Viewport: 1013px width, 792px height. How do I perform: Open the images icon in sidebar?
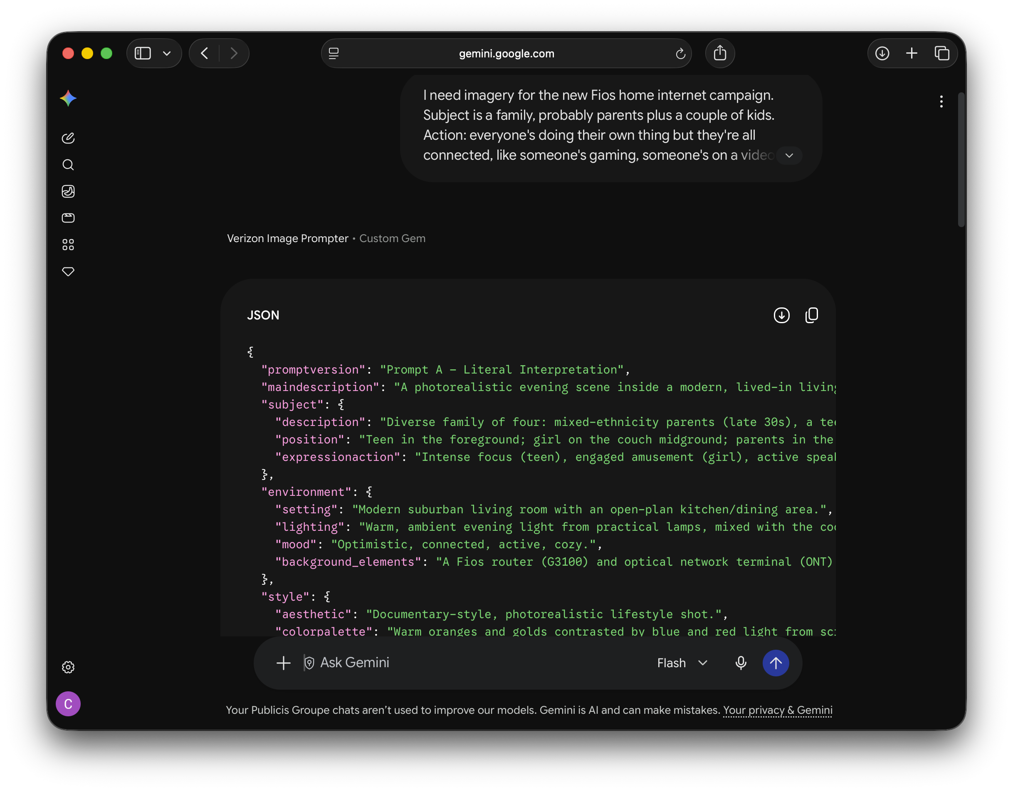(68, 191)
